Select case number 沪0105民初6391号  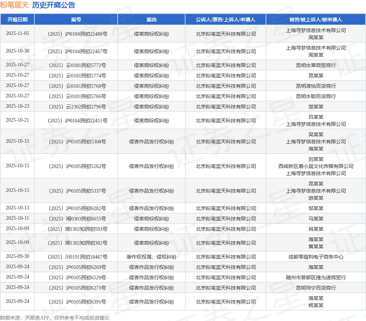pos(78,302)
